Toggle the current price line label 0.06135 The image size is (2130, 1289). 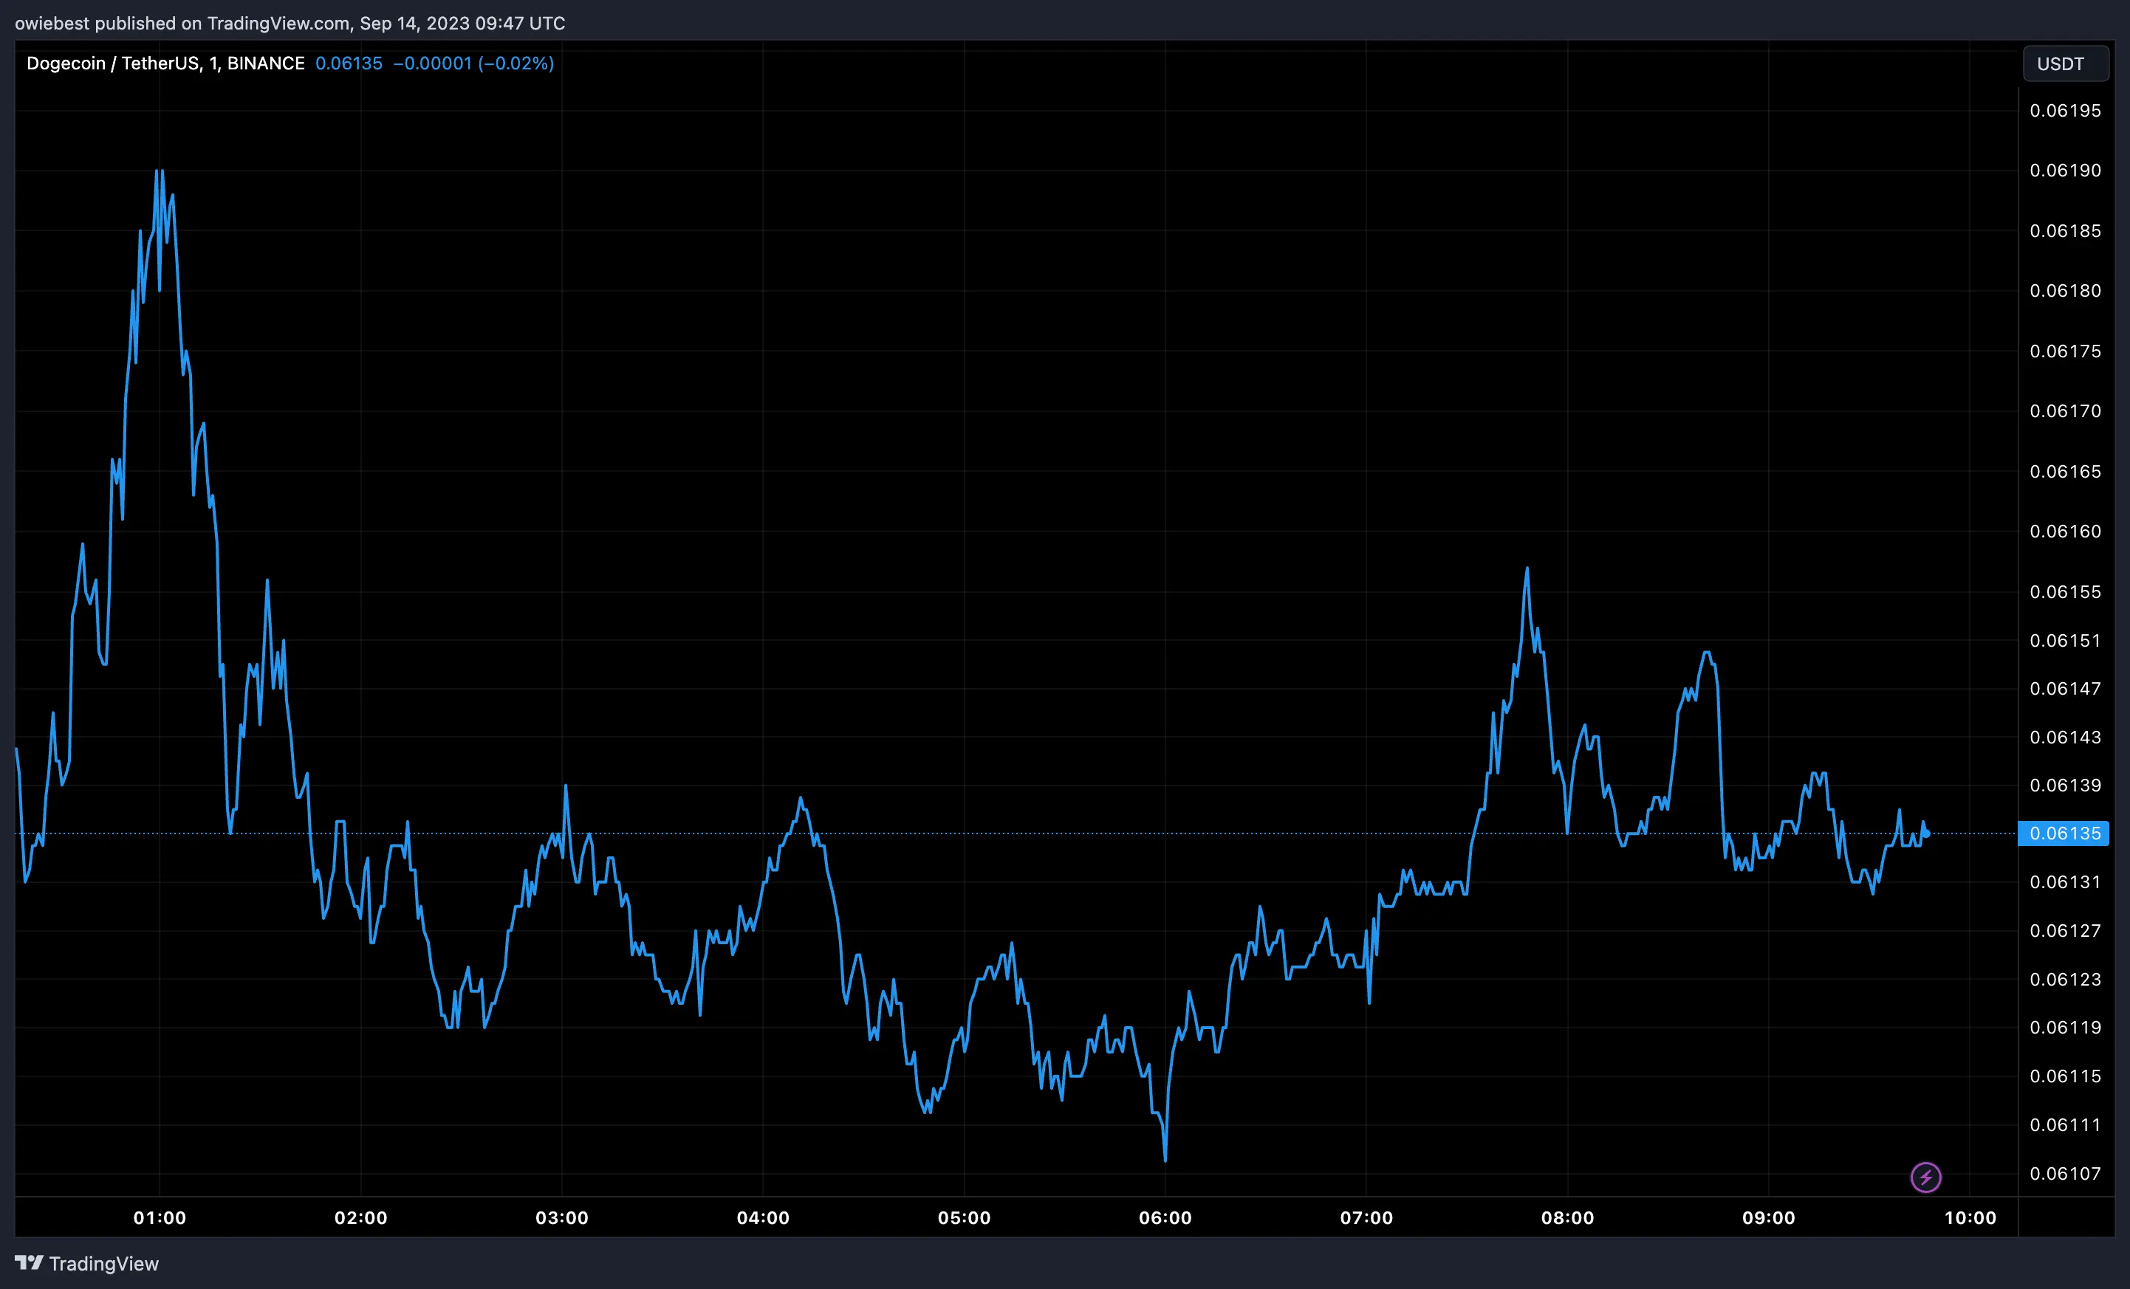2065,833
